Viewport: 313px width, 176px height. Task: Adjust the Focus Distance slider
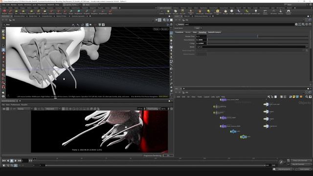pyautogui.click(x=258, y=40)
